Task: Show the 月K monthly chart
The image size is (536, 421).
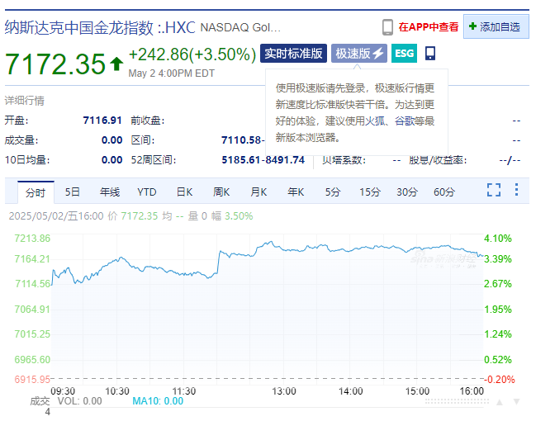Action: 259,192
